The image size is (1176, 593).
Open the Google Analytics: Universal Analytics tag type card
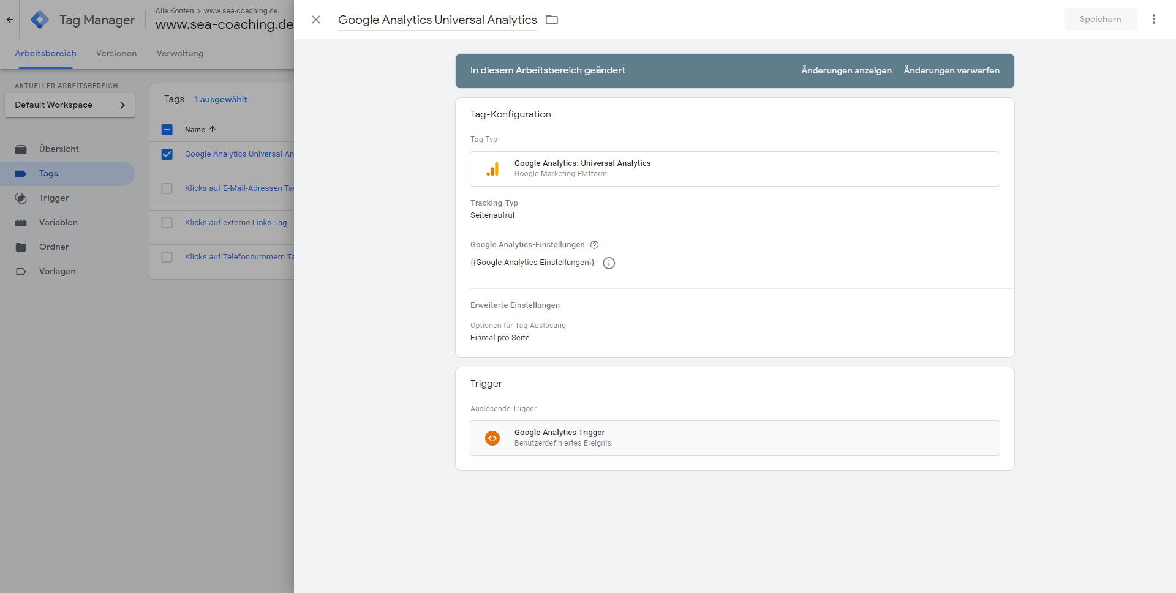(734, 169)
